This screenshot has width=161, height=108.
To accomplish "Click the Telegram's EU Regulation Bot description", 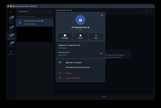I will [x=69, y=45].
